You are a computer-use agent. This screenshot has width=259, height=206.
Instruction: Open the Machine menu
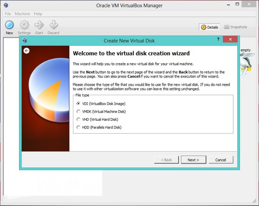22,14
